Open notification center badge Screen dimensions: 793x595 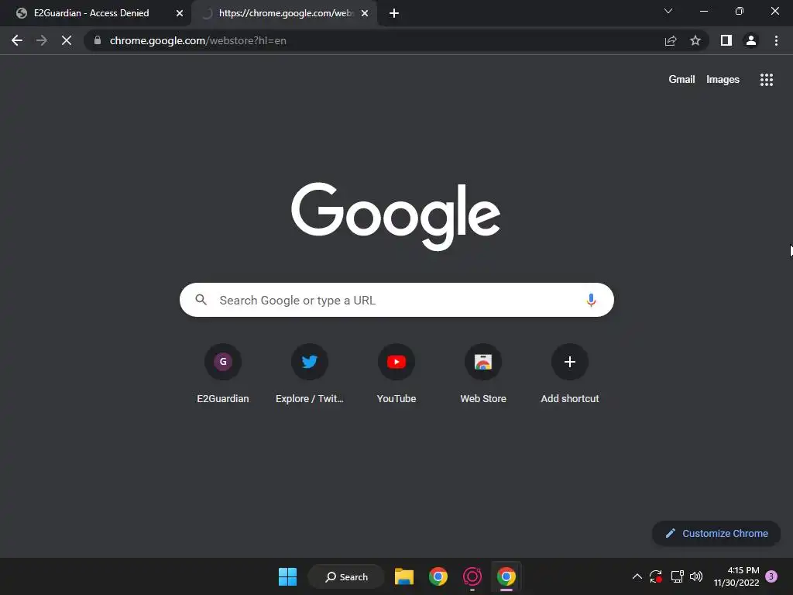[x=771, y=576]
